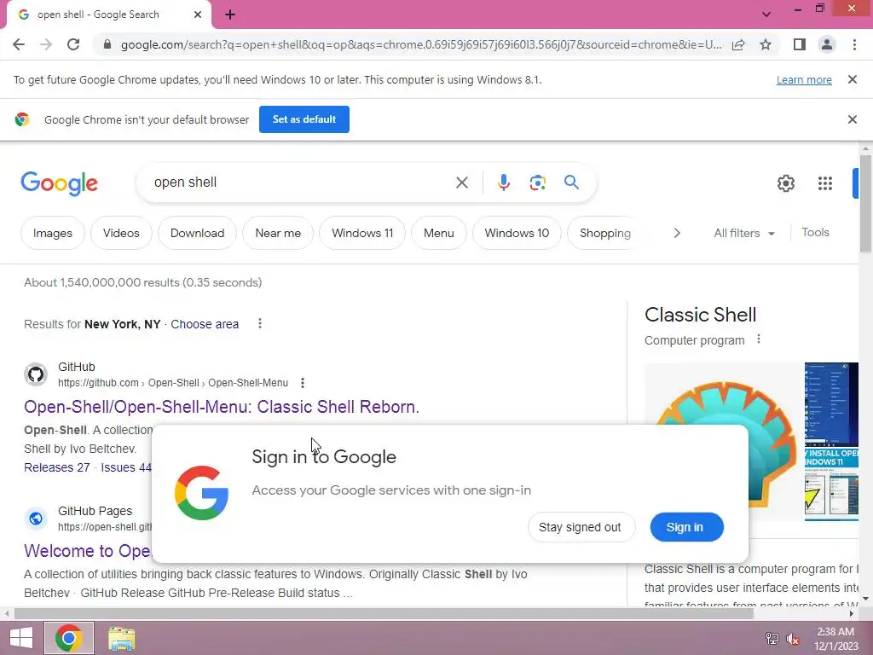
Task: Filter results by Images
Action: tap(53, 233)
